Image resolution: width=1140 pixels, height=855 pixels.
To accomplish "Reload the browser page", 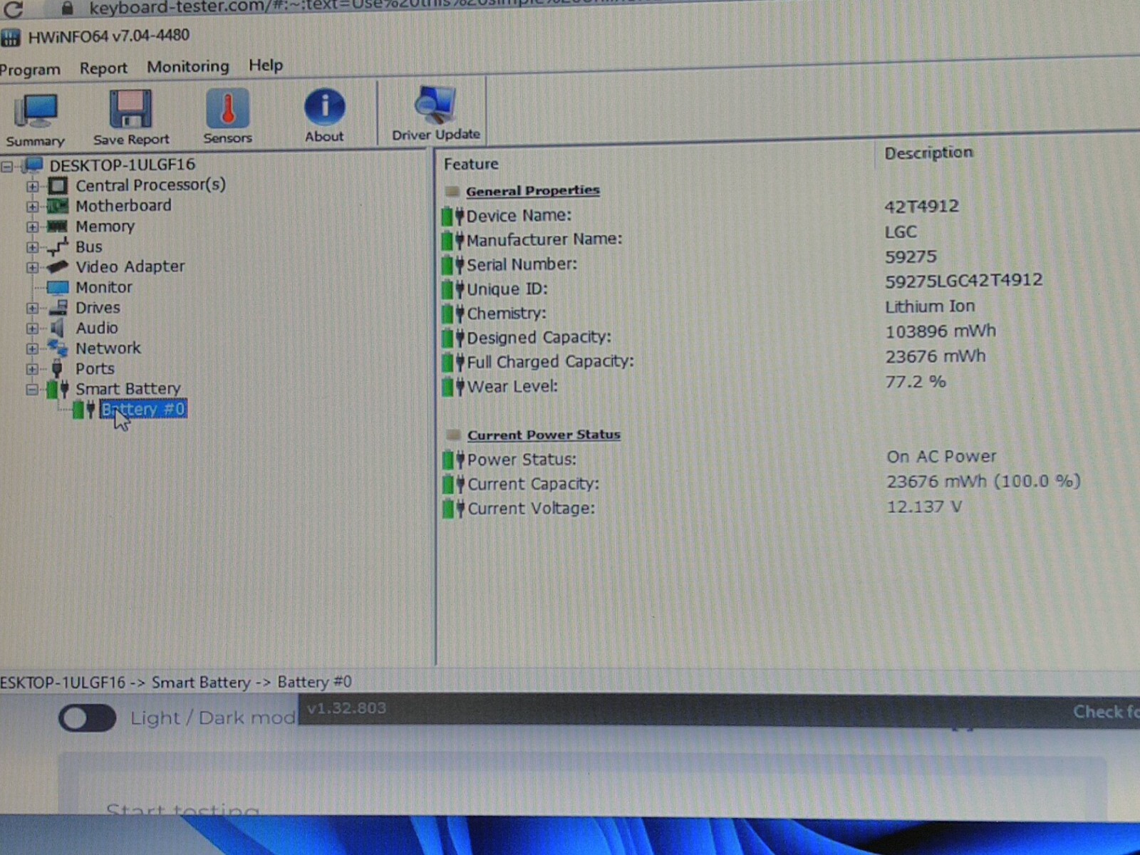I will pyautogui.click(x=13, y=9).
